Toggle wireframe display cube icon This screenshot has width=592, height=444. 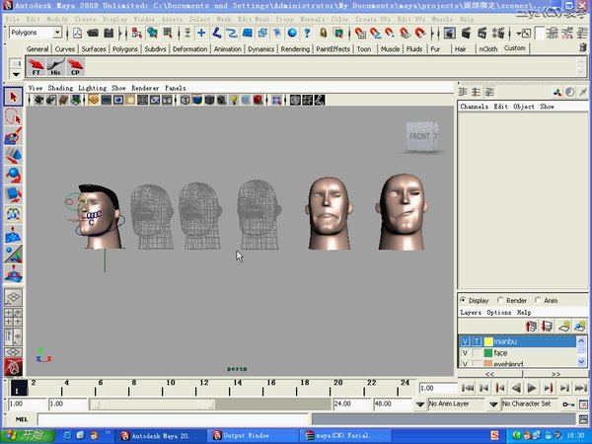pyautogui.click(x=185, y=100)
